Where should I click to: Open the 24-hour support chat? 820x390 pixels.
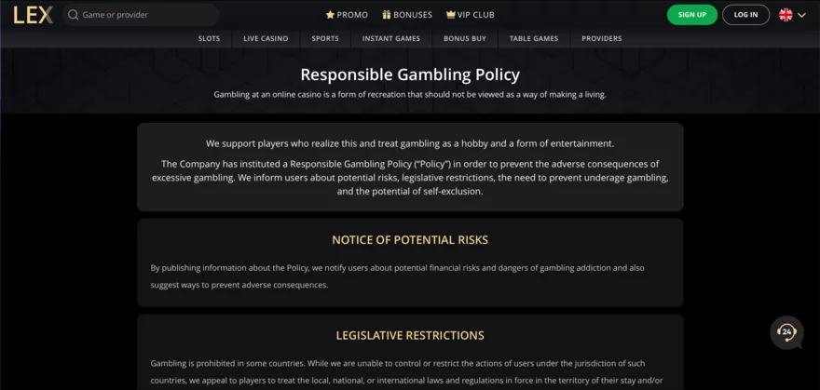point(786,332)
